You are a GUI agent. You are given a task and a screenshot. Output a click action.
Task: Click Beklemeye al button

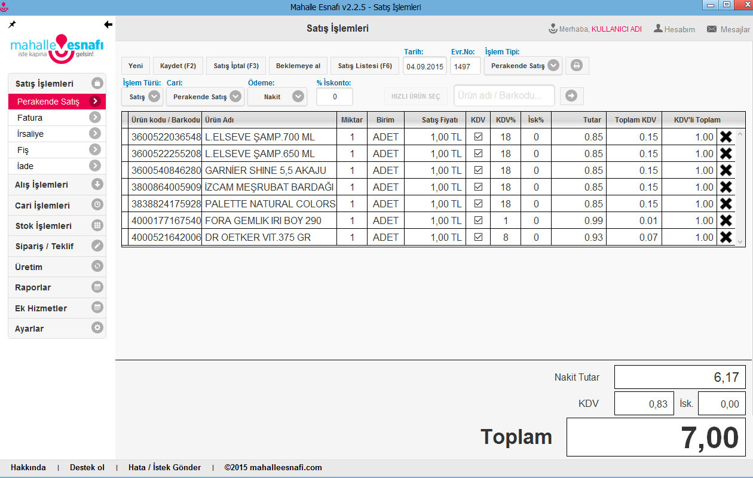[298, 66]
